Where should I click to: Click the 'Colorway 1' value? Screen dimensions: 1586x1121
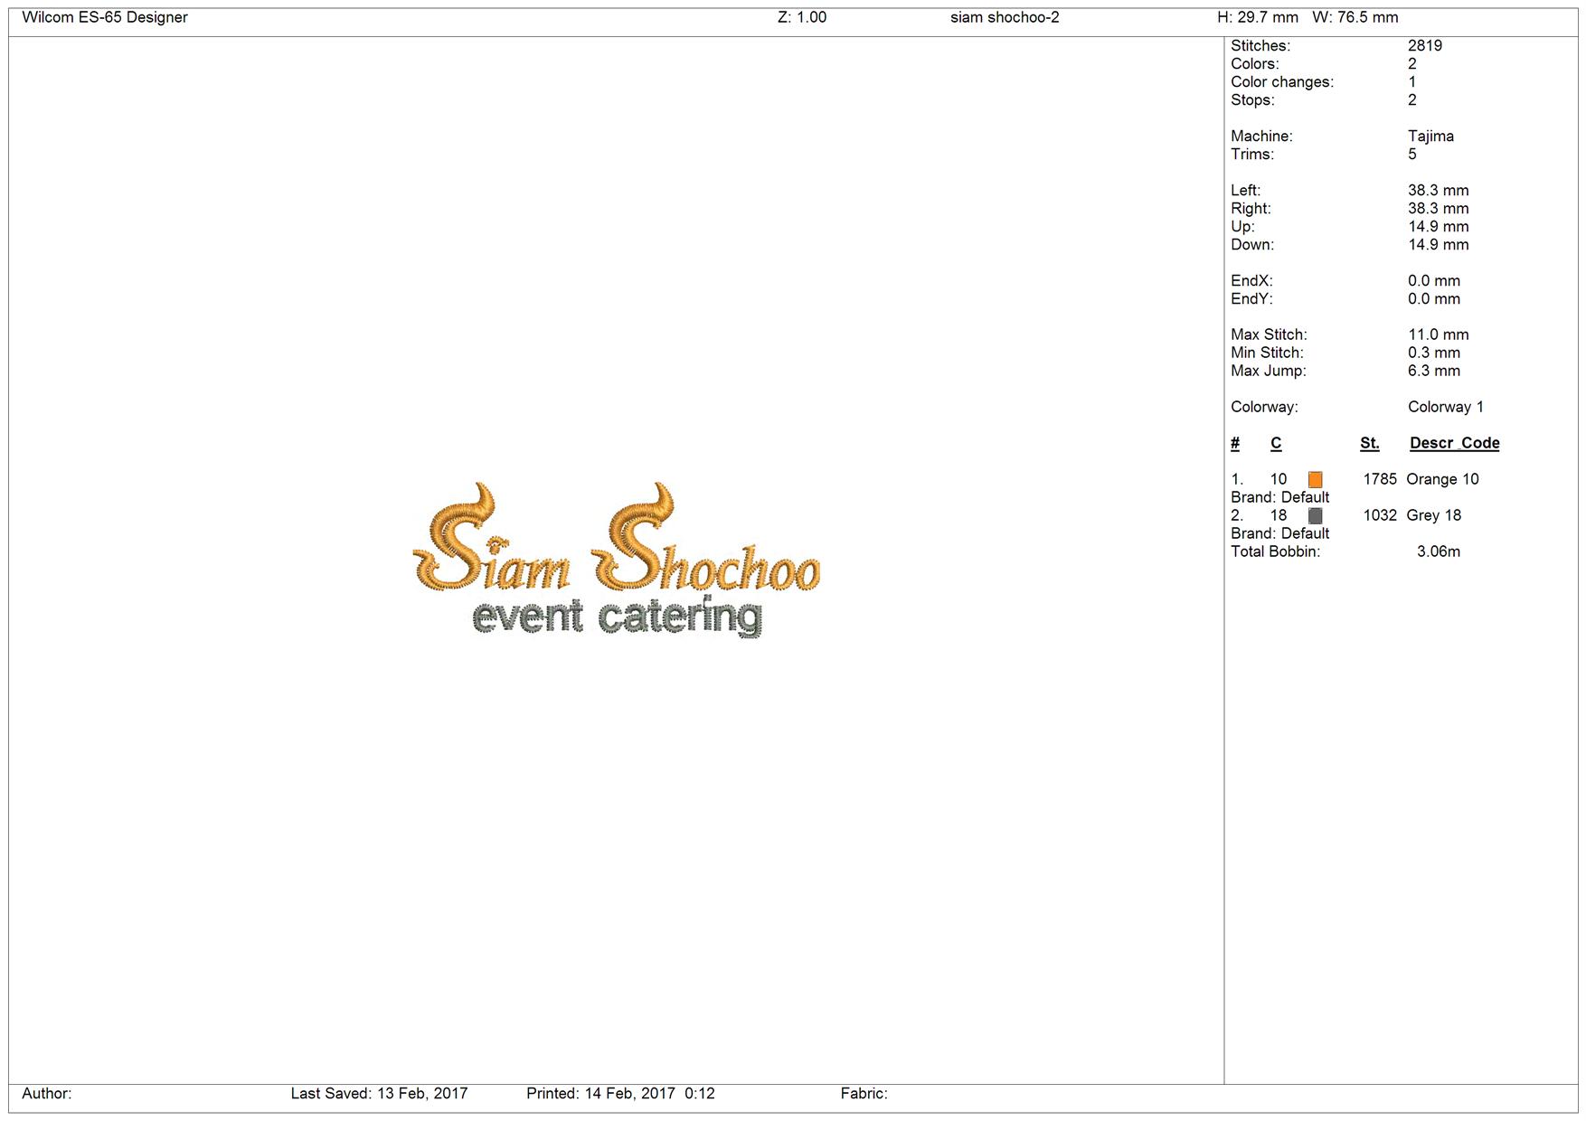point(1446,407)
